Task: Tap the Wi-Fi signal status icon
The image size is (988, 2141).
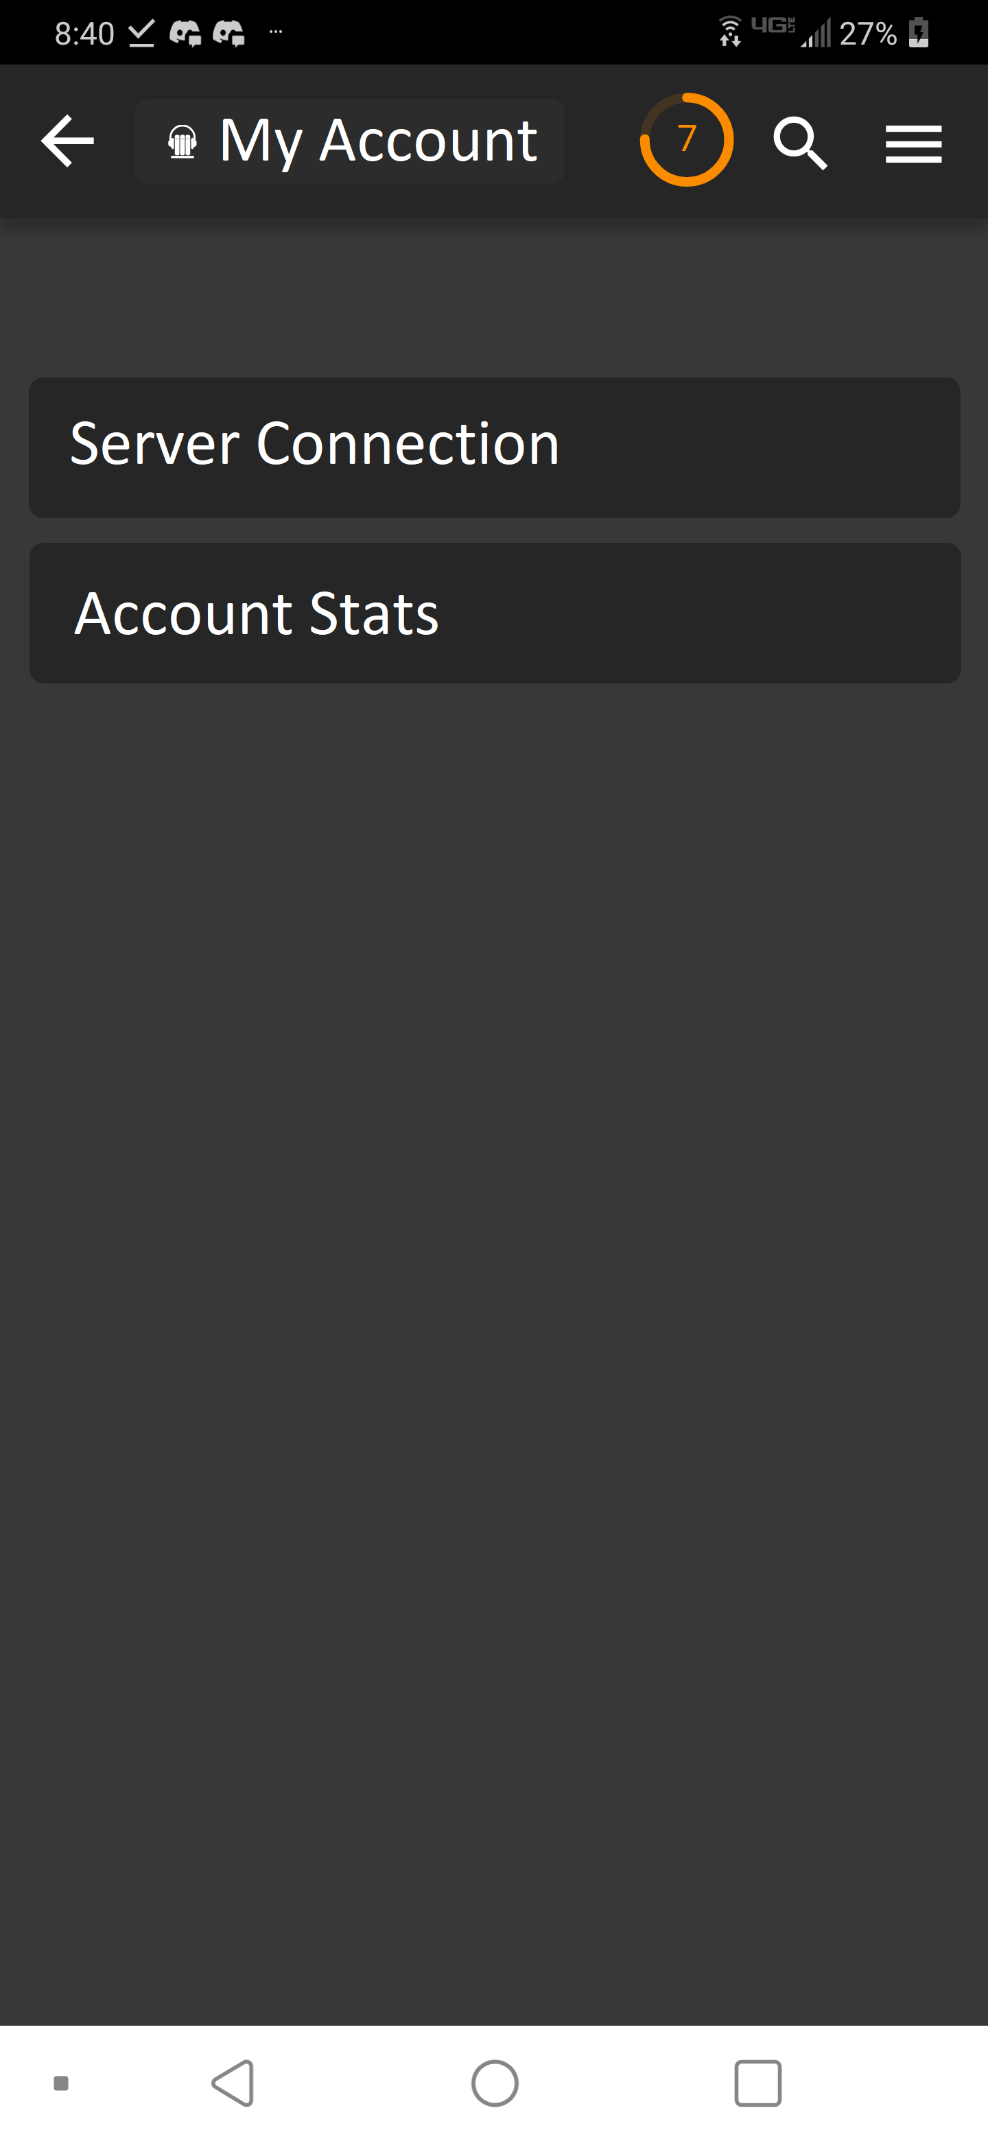Action: tap(729, 32)
